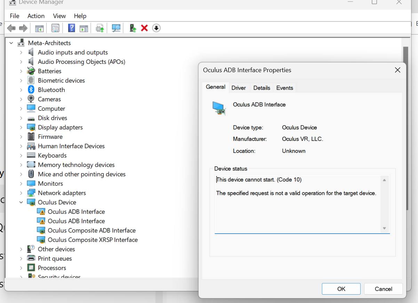Click the Processors category icon
Screen dimensions: 418x303
[x=31, y=268]
